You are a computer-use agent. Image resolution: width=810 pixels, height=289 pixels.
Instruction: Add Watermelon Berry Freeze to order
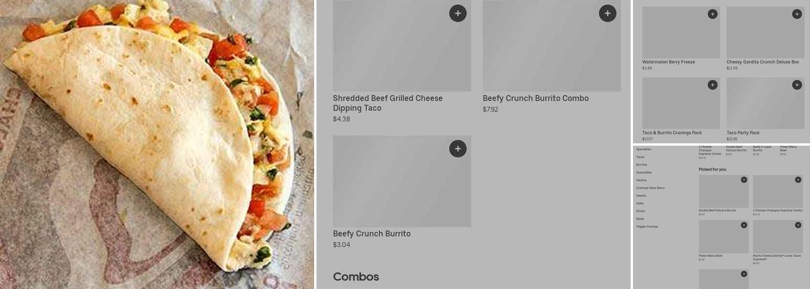(712, 14)
